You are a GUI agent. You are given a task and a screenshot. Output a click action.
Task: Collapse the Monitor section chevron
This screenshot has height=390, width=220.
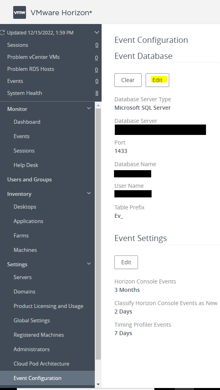89,108
